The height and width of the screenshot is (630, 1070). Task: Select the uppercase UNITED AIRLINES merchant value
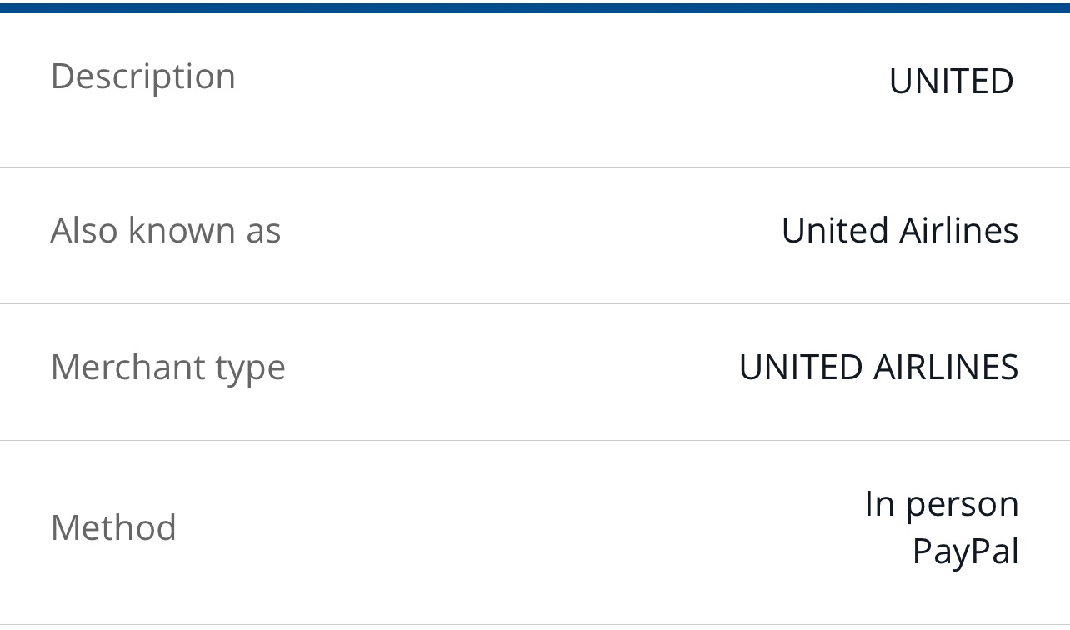878,367
